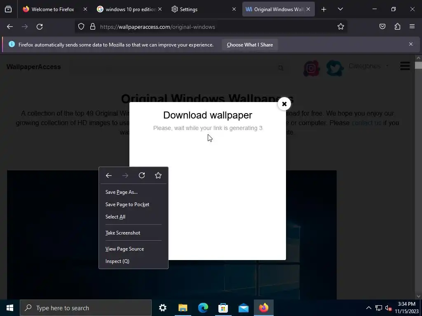The image size is (422, 316).
Task: Dismiss the Firefox data notification bar
Action: click(x=411, y=44)
